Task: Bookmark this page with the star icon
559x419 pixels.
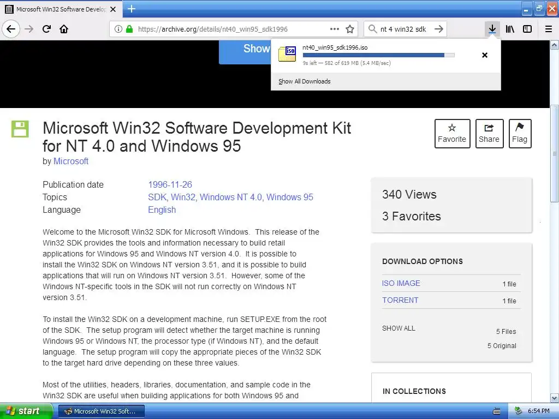Action: (350, 29)
